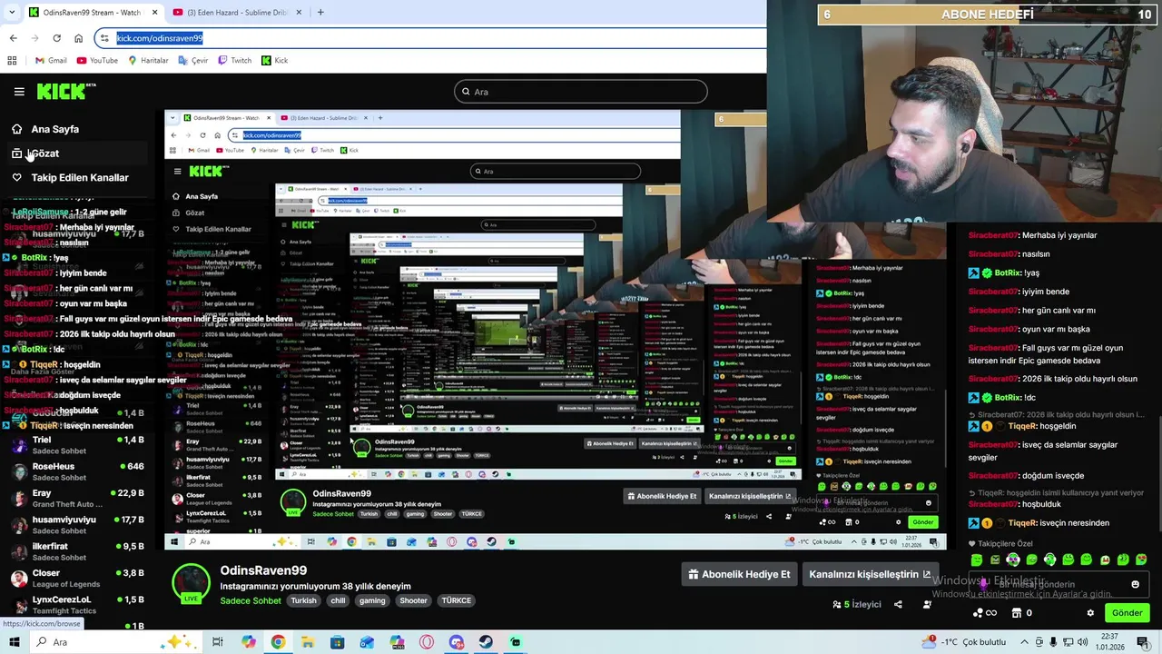Click Abonelik Hediye Et button
Screen dimensions: 1162x654
tap(739, 574)
